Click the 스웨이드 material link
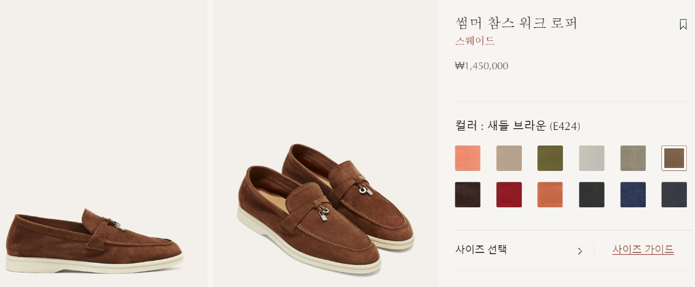 [475, 41]
